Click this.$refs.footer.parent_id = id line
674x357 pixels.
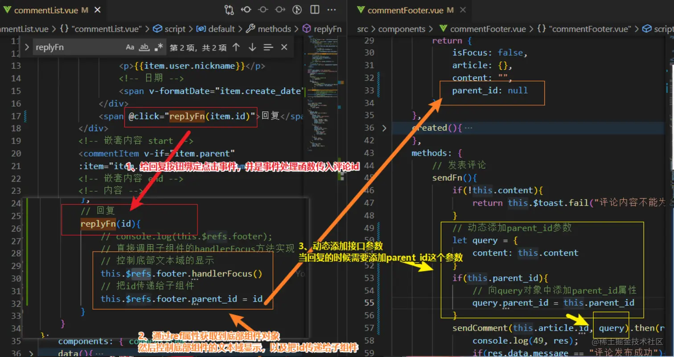point(181,299)
